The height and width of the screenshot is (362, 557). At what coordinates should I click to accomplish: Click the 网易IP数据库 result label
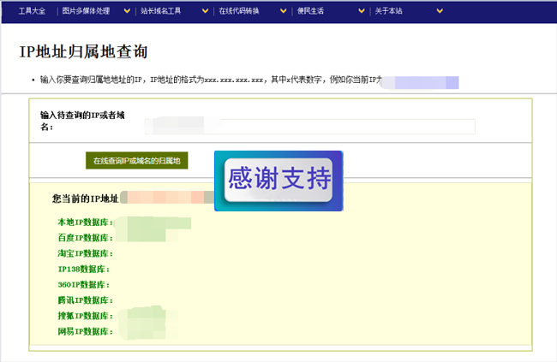85,331
